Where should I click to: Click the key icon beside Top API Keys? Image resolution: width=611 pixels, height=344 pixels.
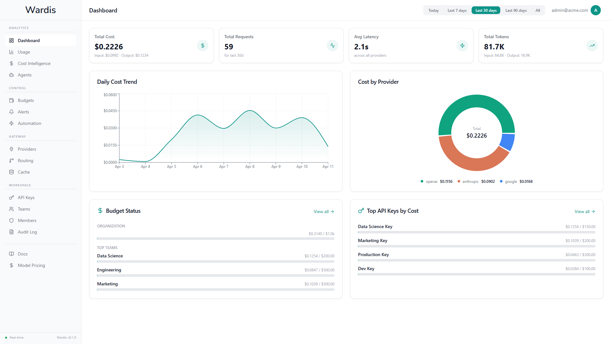pos(361,211)
